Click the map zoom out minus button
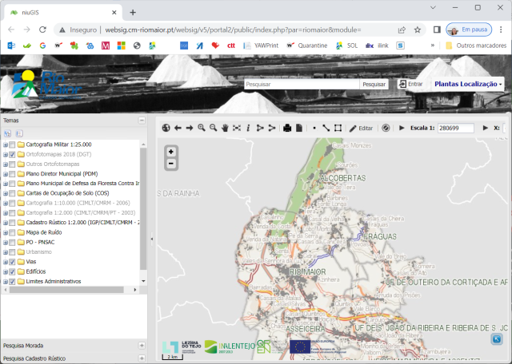This screenshot has width=512, height=364. (x=171, y=164)
